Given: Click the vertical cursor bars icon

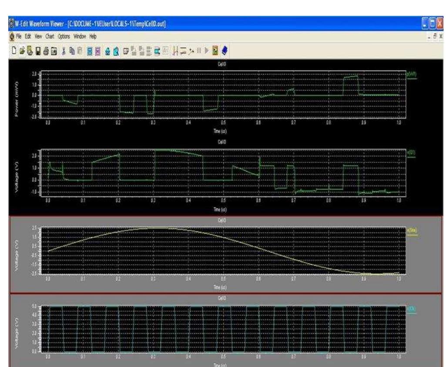Looking at the screenshot, I should (175, 51).
